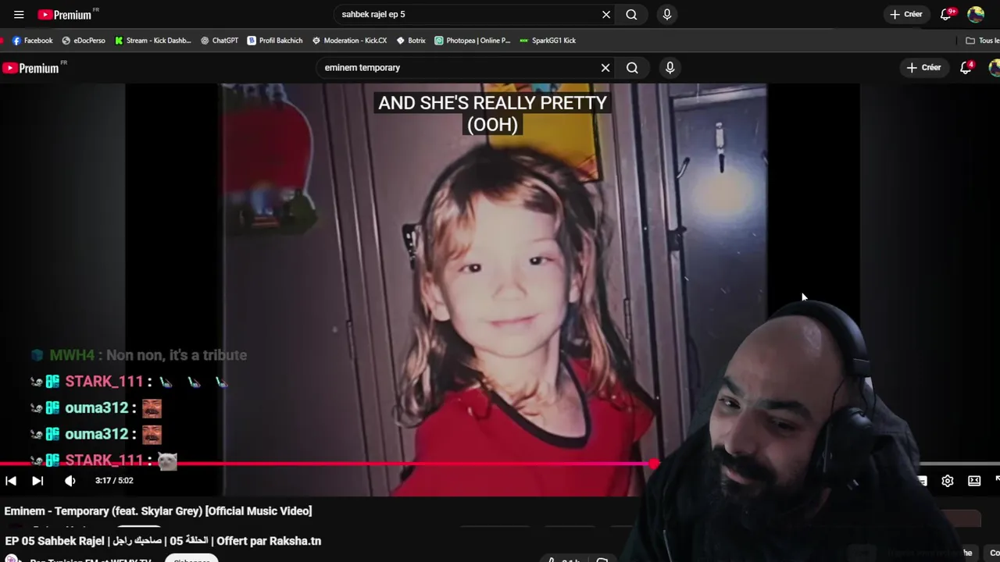1000x562 pixels.
Task: Clear the "eminem temporary" search text
Action: (x=605, y=68)
